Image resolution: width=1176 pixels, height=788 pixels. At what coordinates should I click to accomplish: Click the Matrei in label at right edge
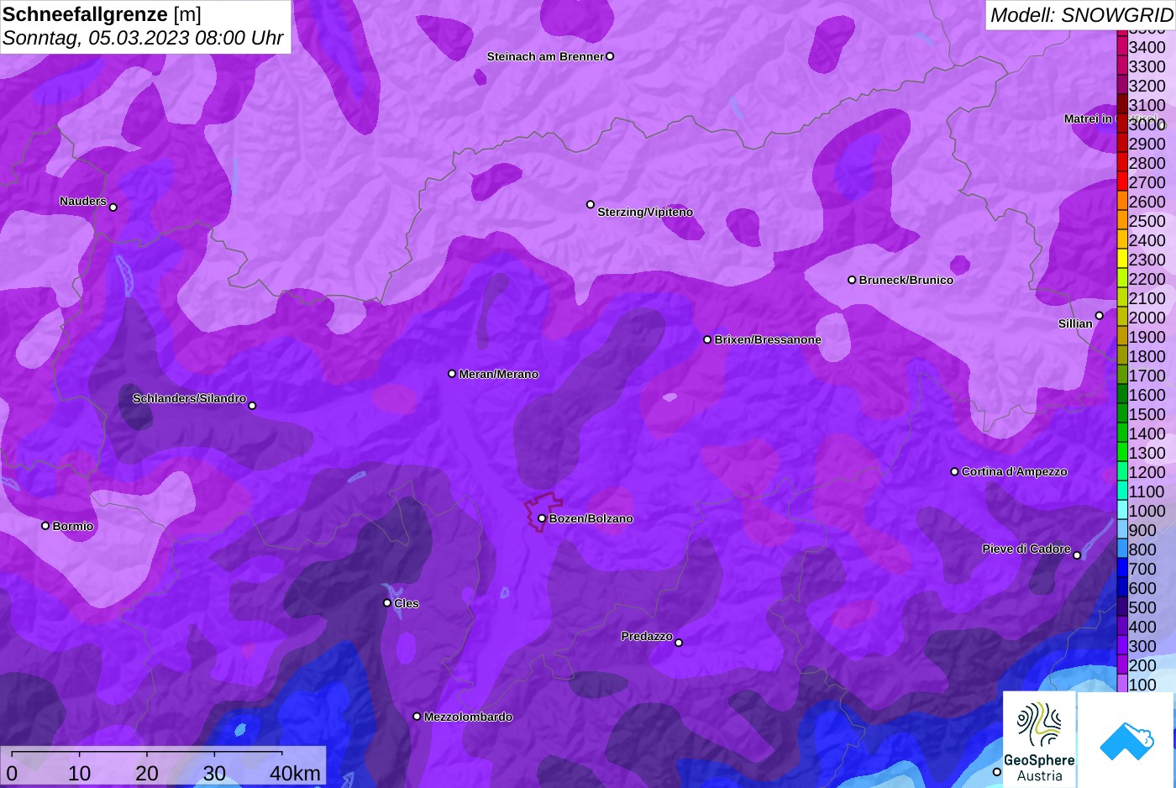click(1089, 118)
